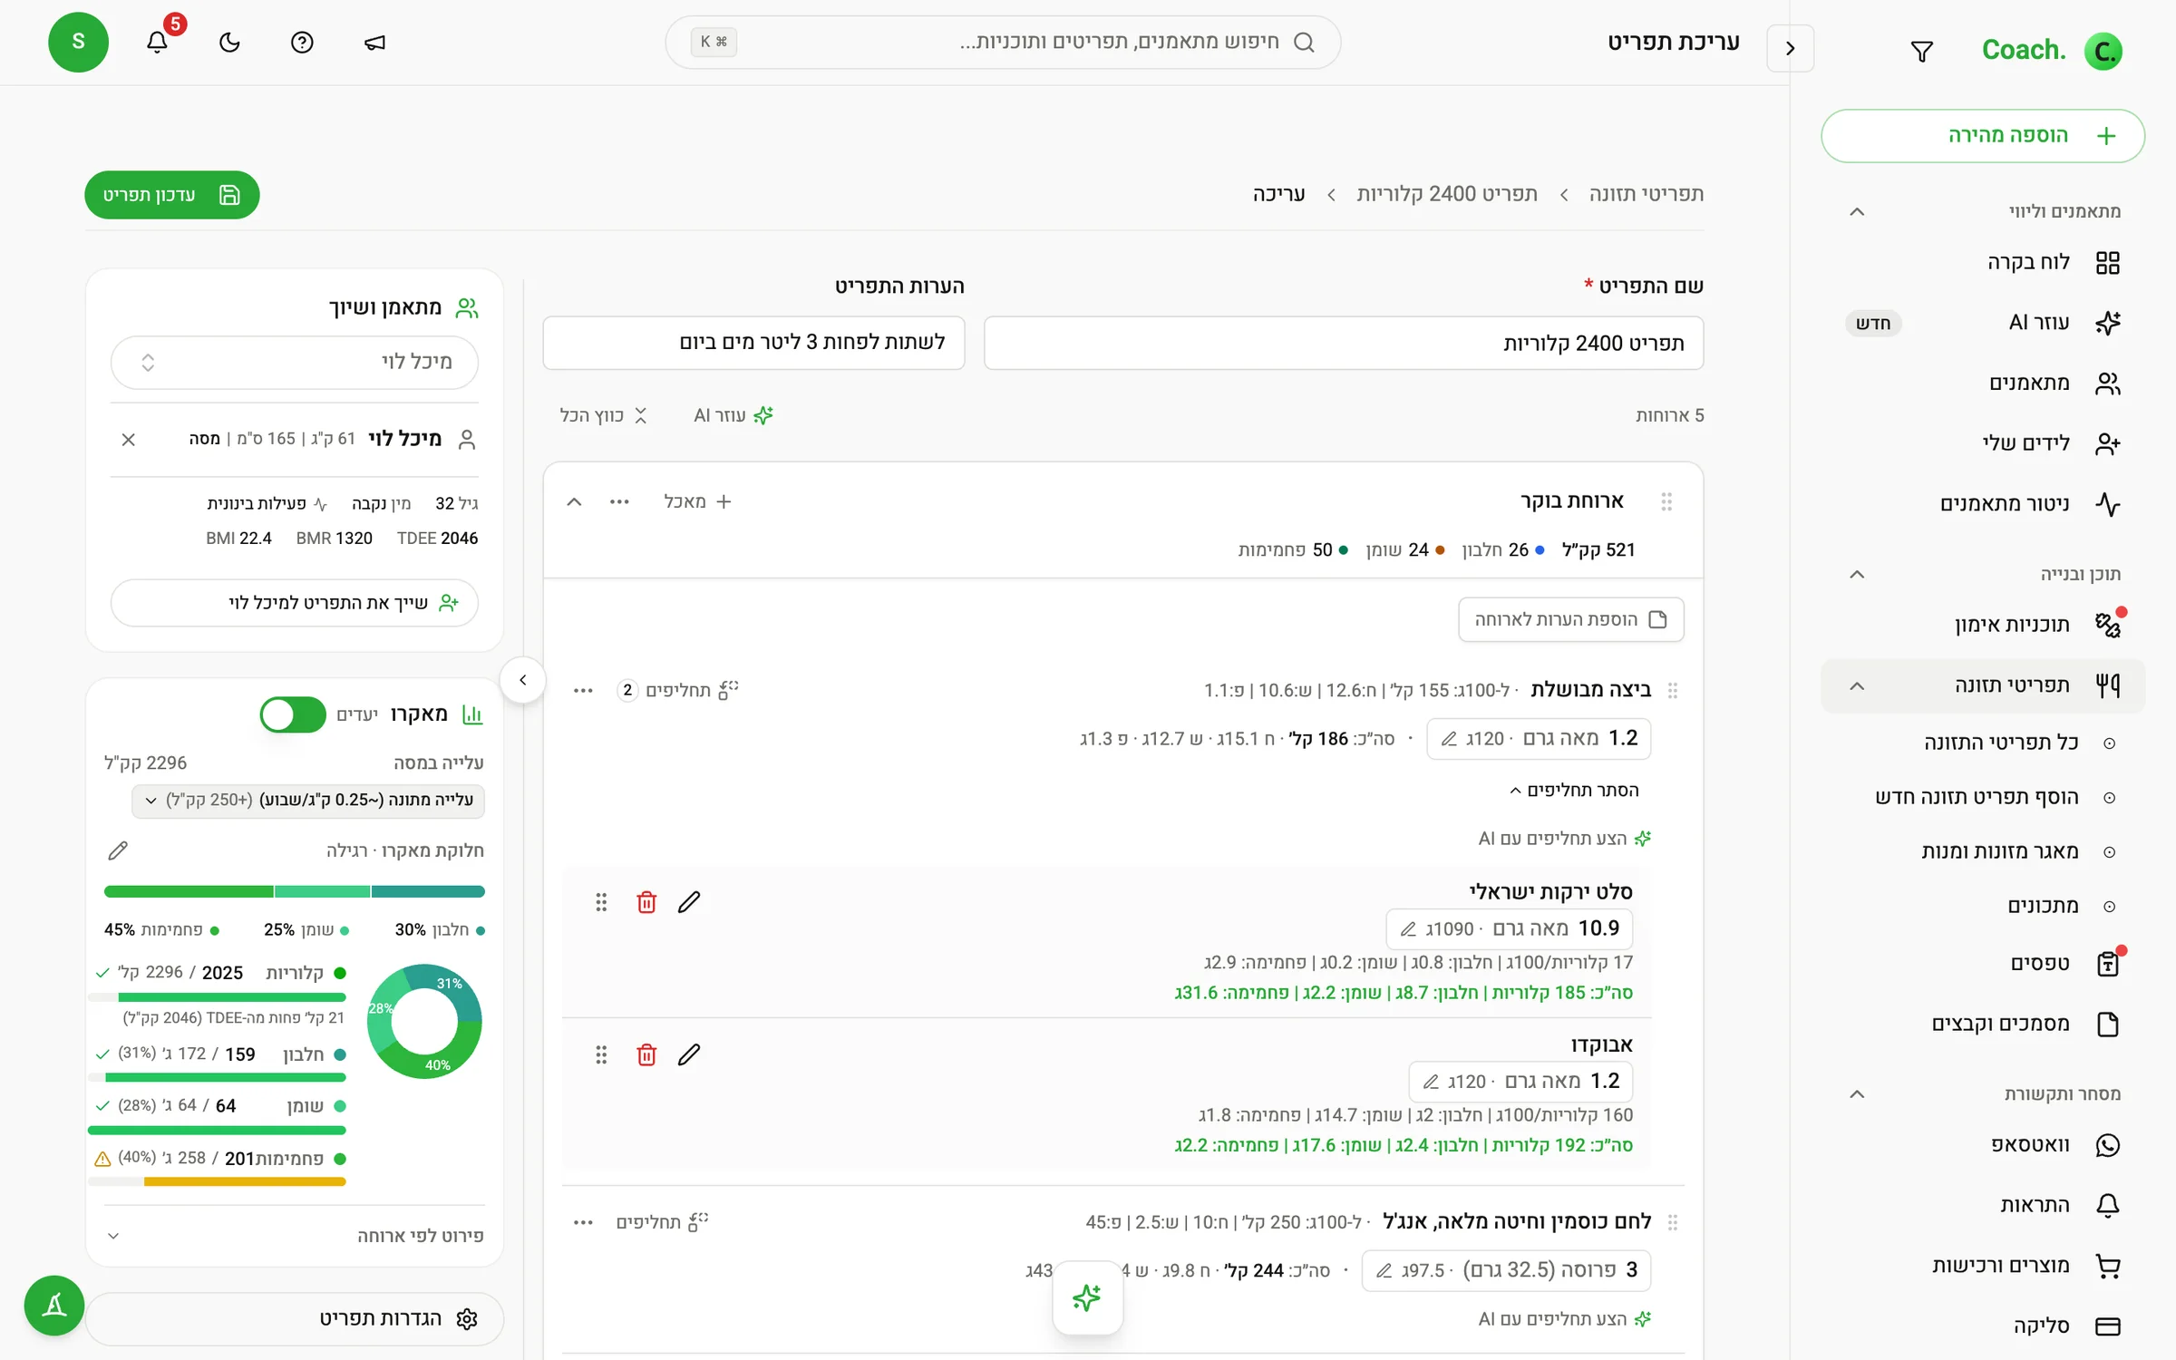The width and height of the screenshot is (2176, 1360).
Task: Open the notifications bell with badge 5
Action: tap(158, 42)
